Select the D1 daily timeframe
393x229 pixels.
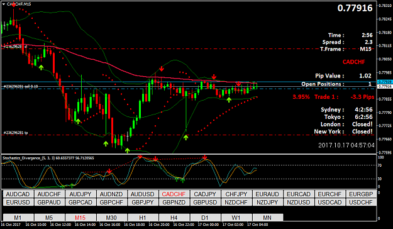click(205, 218)
